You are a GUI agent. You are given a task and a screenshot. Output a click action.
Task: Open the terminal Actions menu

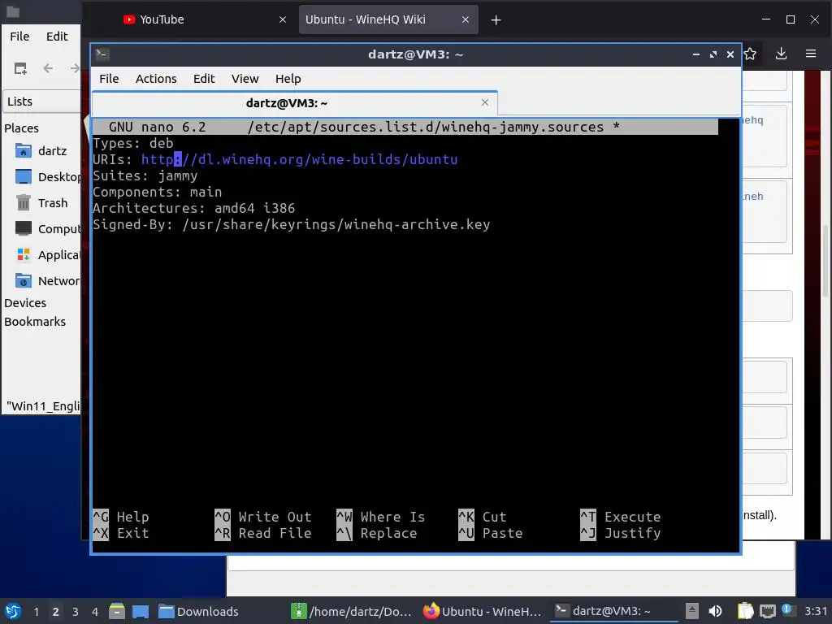pyautogui.click(x=156, y=79)
